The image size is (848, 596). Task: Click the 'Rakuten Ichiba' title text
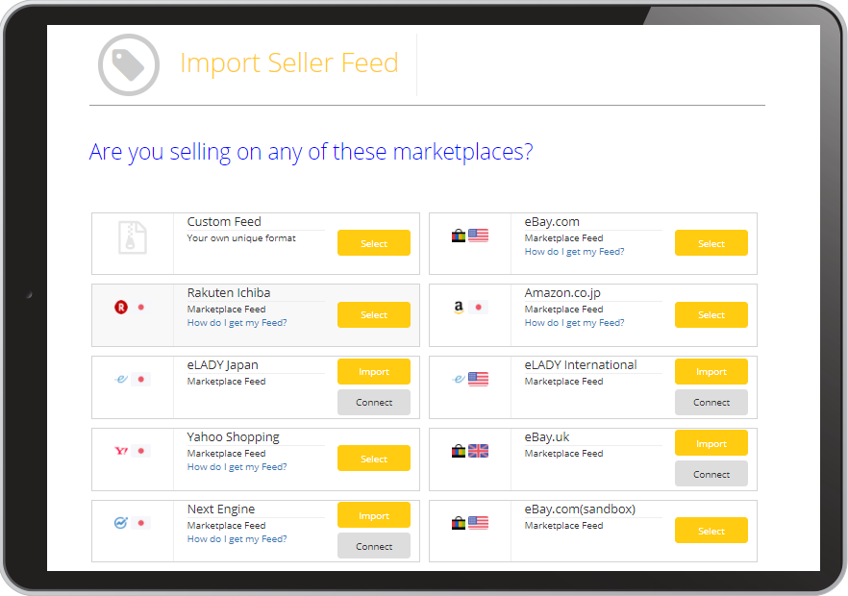point(229,293)
